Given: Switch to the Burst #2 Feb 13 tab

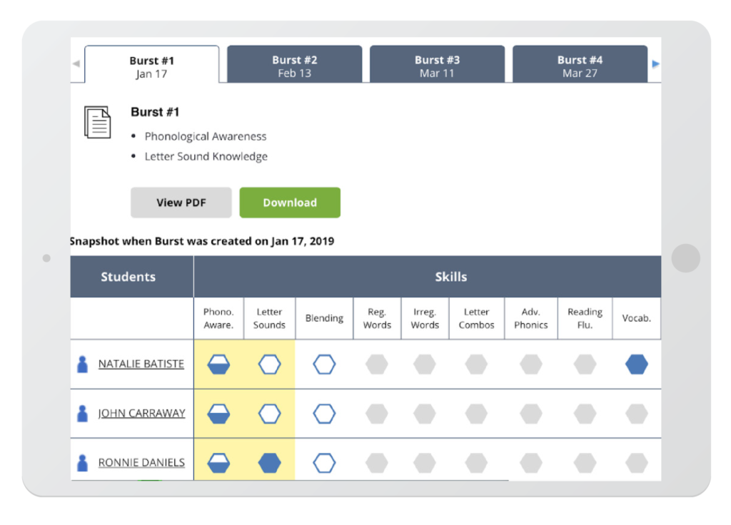Looking at the screenshot, I should [x=294, y=66].
